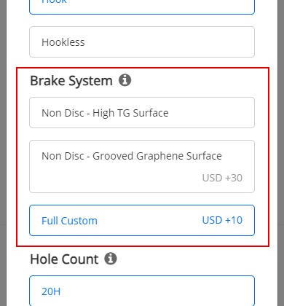Dismiss dialog via left gray overlay

3,153
